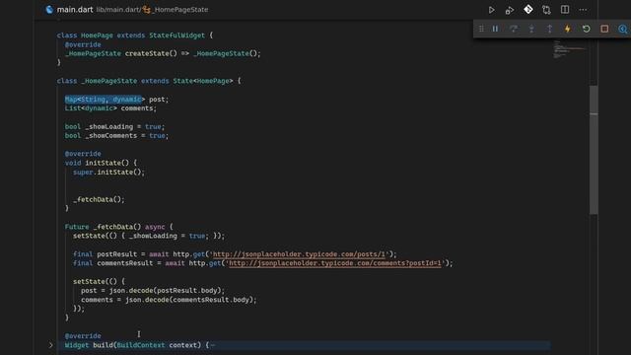
Task: Click '_HomePageState createState()' line
Action: tap(163, 53)
